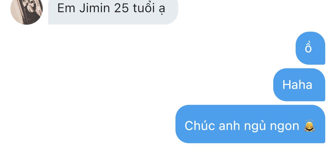Image resolution: width=336 pixels, height=149 pixels.
Task: Click the word 'tuổi' in the received message
Action: coord(143,8)
